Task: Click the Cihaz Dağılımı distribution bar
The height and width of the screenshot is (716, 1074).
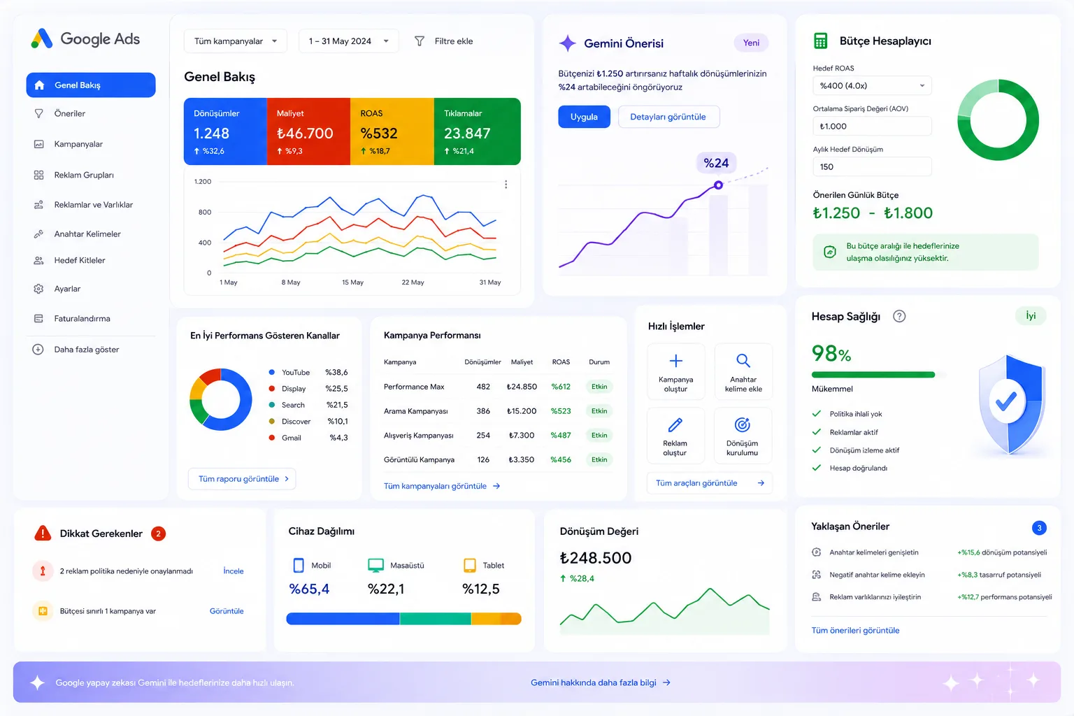Action: [404, 619]
